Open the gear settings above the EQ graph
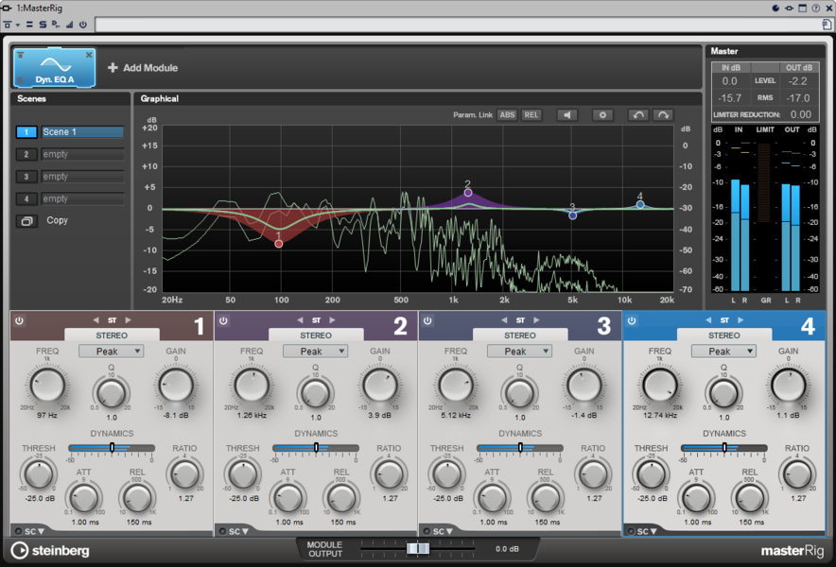Viewport: 836px width, 567px height. pyautogui.click(x=602, y=115)
